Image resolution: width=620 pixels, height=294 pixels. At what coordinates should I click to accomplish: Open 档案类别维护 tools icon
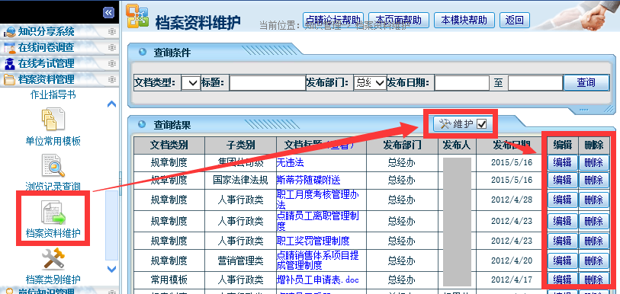point(53,259)
